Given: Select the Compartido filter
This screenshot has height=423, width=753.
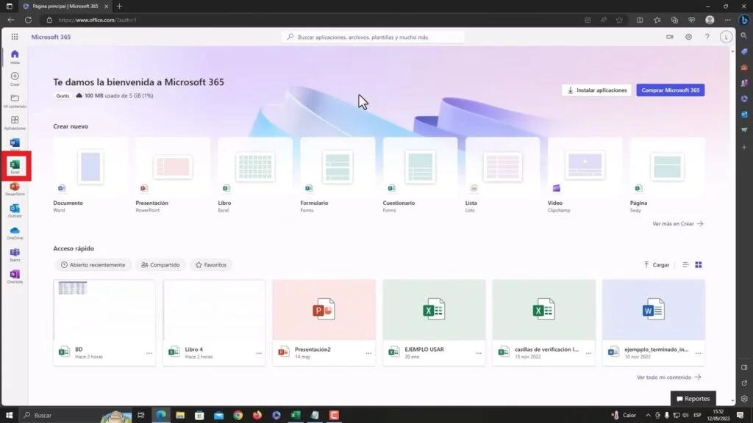Looking at the screenshot, I should pos(160,264).
